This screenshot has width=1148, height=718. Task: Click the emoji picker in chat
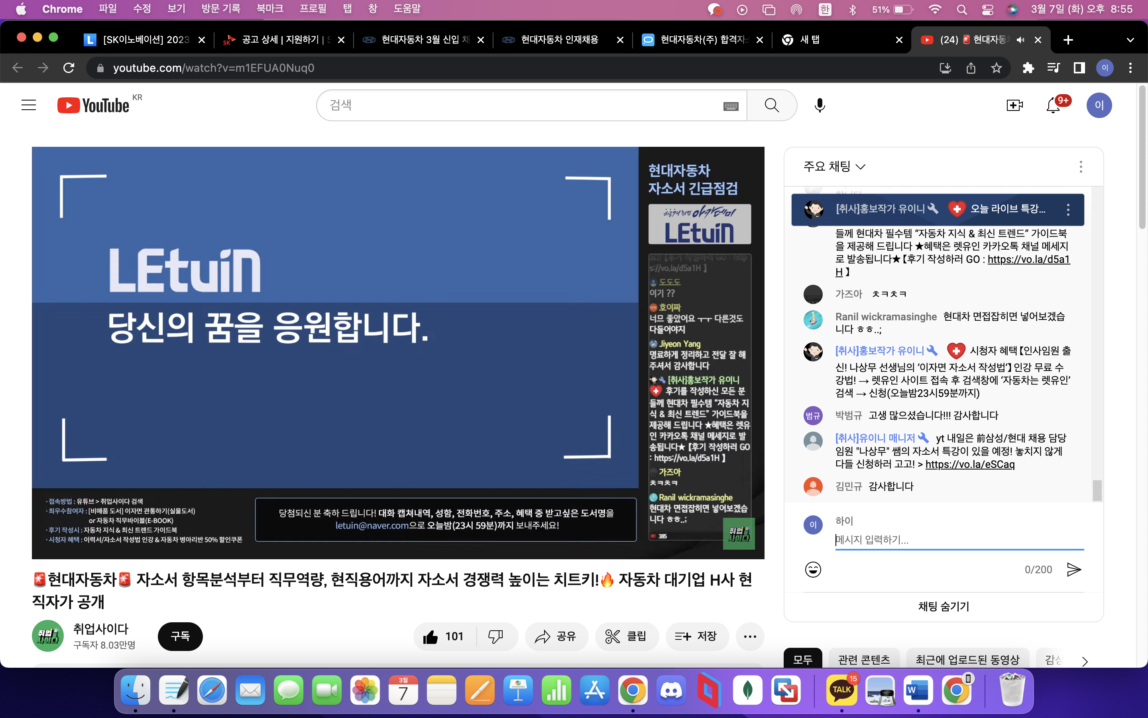click(813, 569)
